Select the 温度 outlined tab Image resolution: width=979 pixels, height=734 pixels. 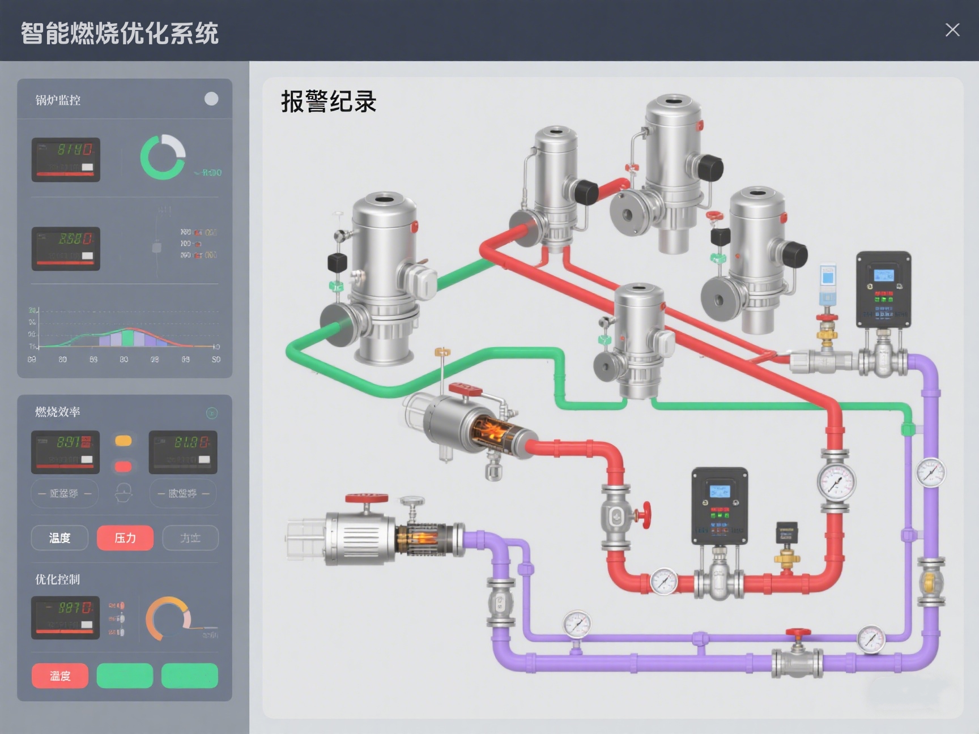[60, 537]
